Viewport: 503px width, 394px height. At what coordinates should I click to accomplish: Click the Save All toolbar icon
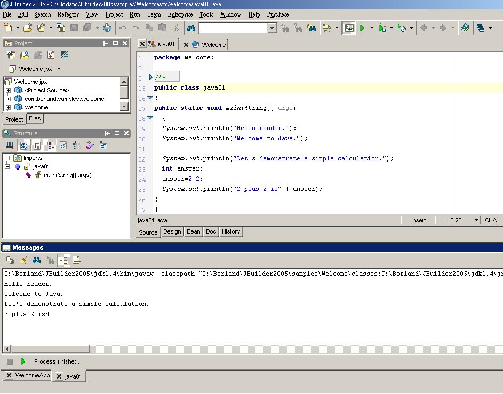(87, 28)
